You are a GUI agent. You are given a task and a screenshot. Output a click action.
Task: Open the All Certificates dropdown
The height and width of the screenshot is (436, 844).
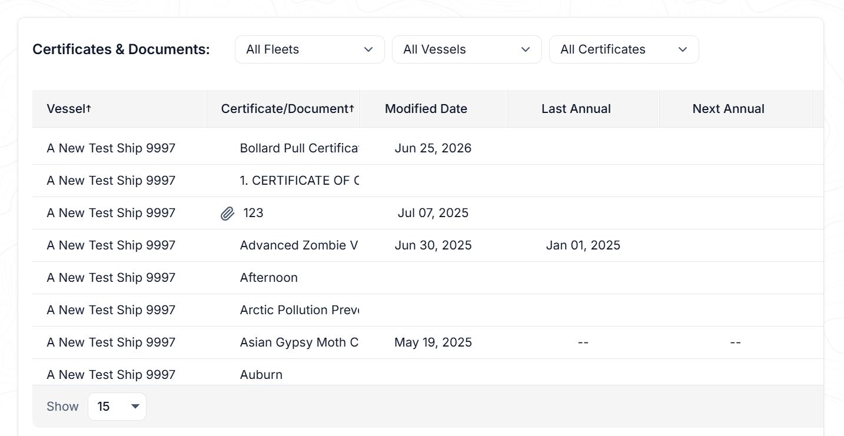coord(624,49)
